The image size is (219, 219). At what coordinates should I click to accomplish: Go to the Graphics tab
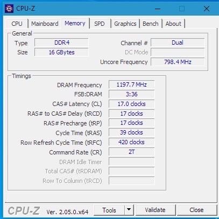(x=125, y=24)
